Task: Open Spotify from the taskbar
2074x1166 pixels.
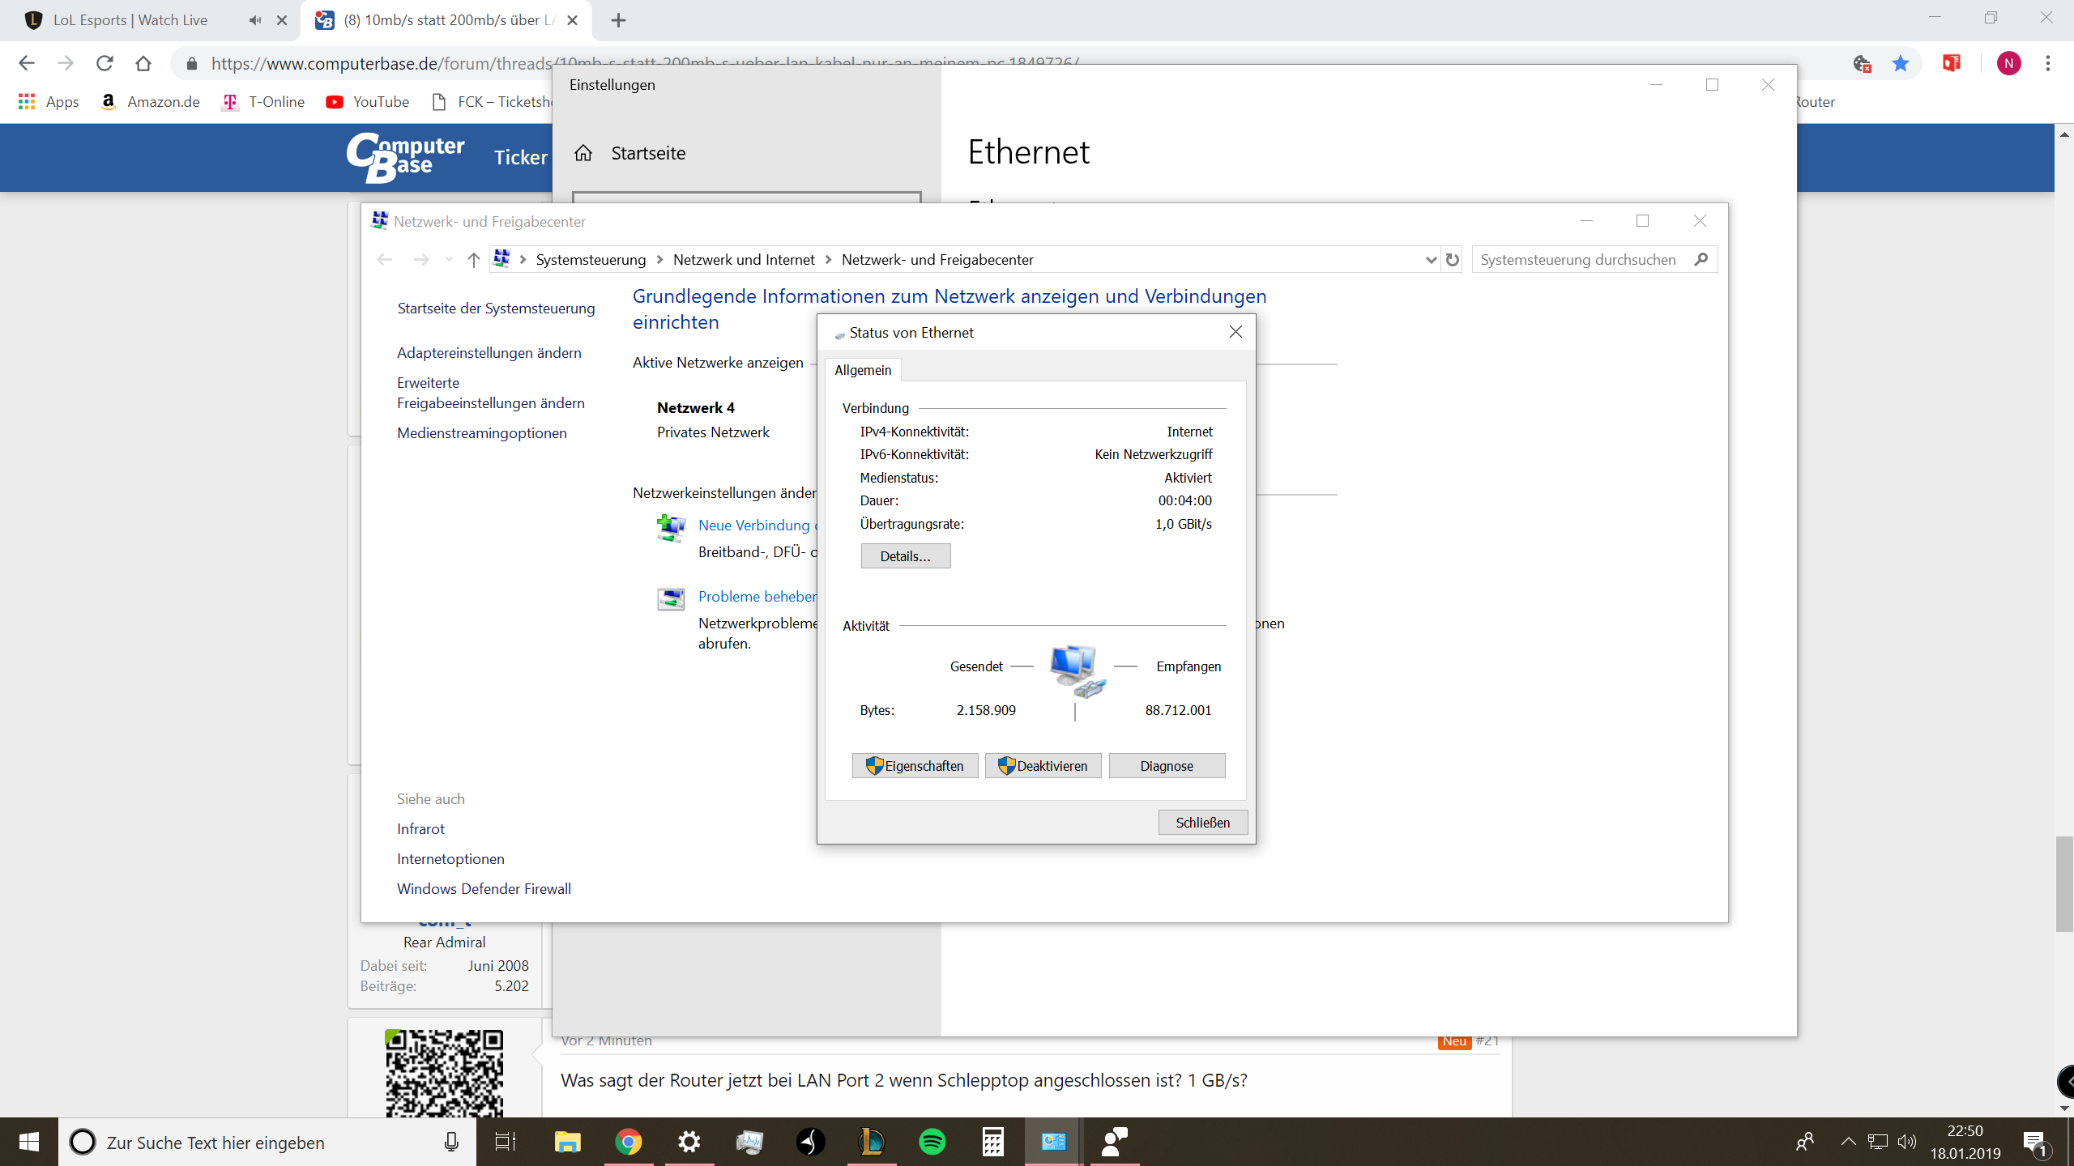Action: tap(932, 1142)
